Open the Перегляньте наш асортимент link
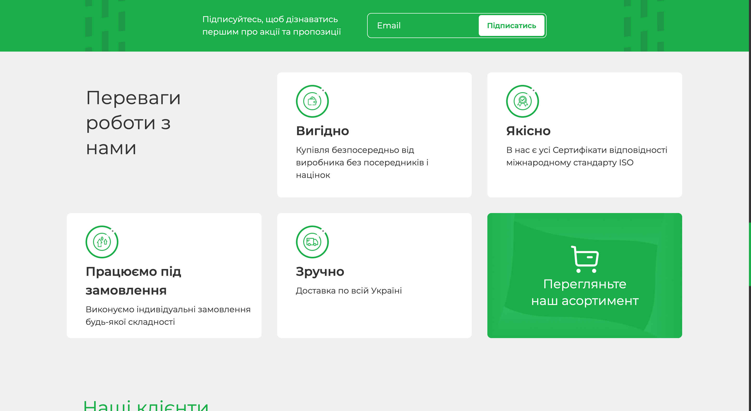Image resolution: width=751 pixels, height=411 pixels. coord(585,276)
